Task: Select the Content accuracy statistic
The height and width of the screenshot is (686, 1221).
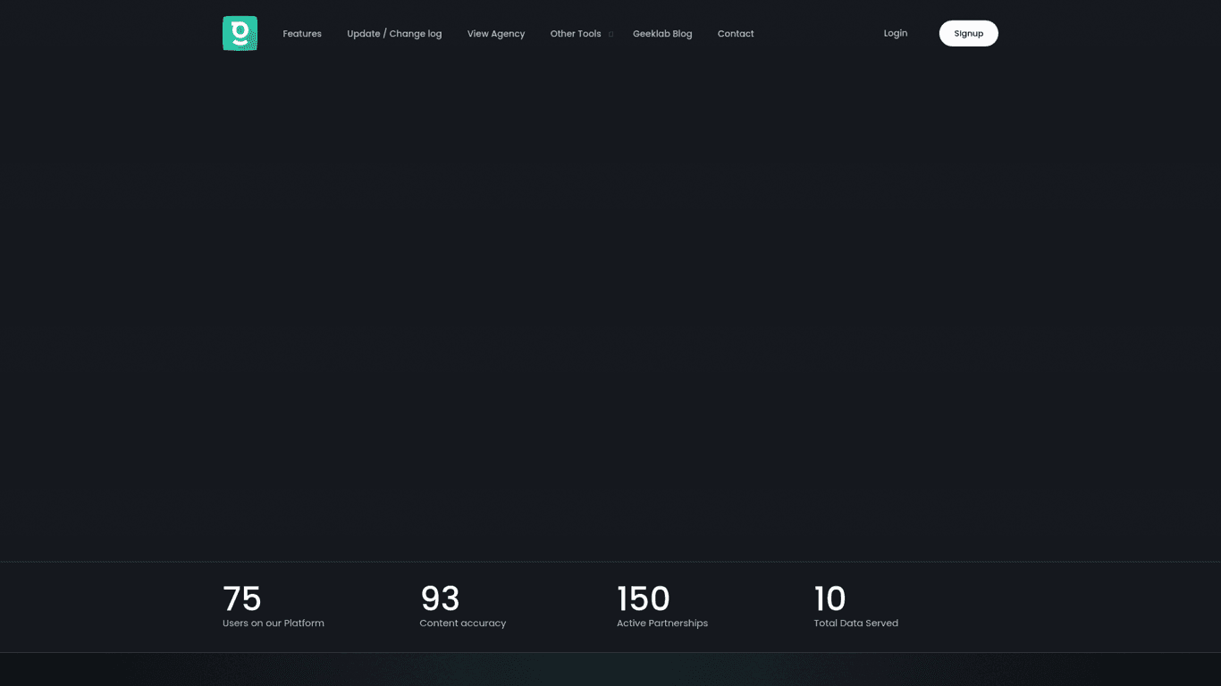Action: 462,623
